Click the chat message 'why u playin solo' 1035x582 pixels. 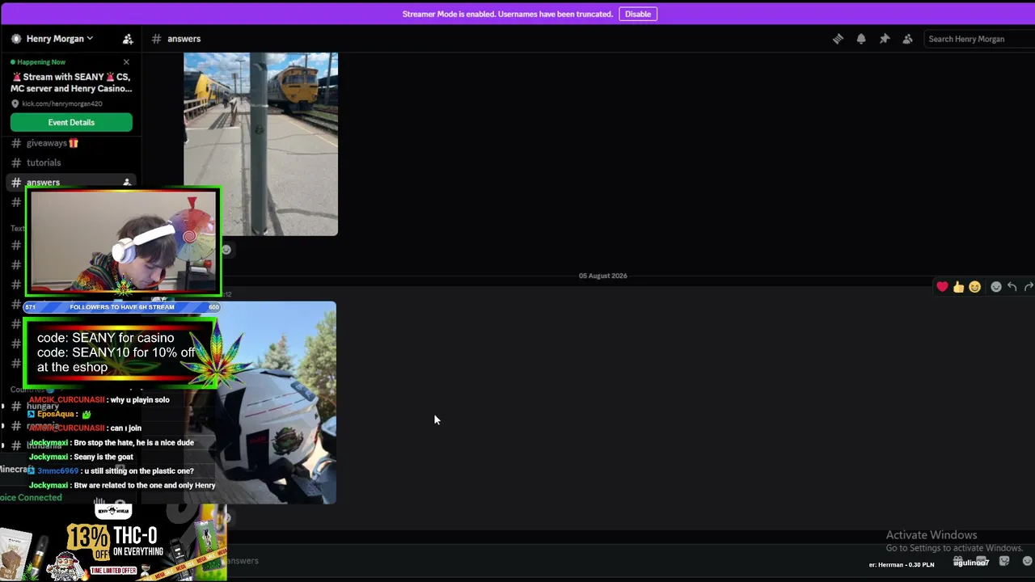point(140,400)
